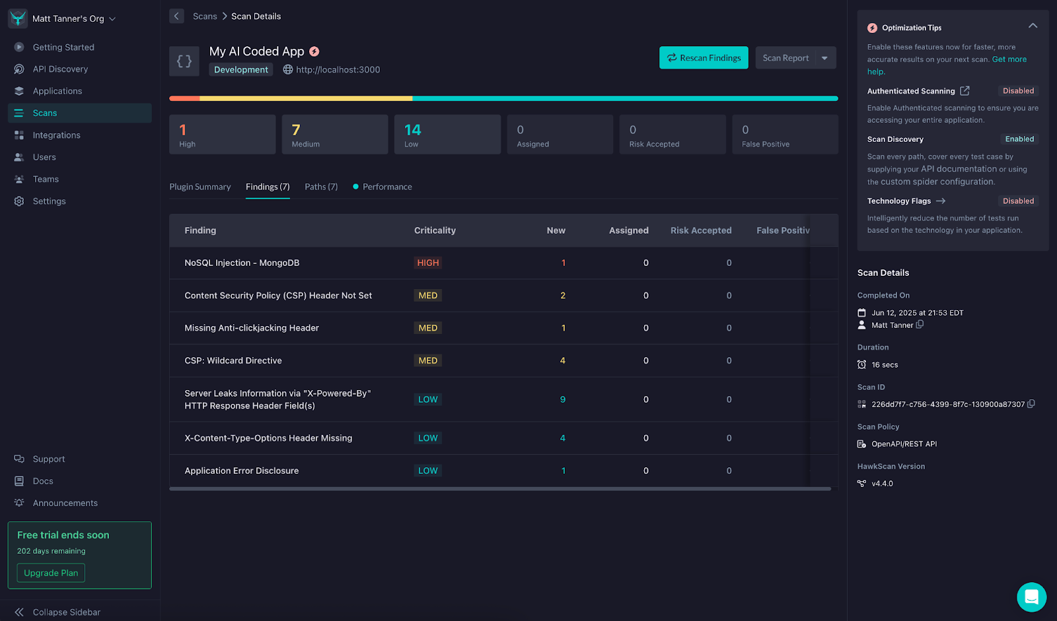Viewport: 1057px width, 621px height.
Task: Copy the Scan ID value
Action: pos(1031,404)
